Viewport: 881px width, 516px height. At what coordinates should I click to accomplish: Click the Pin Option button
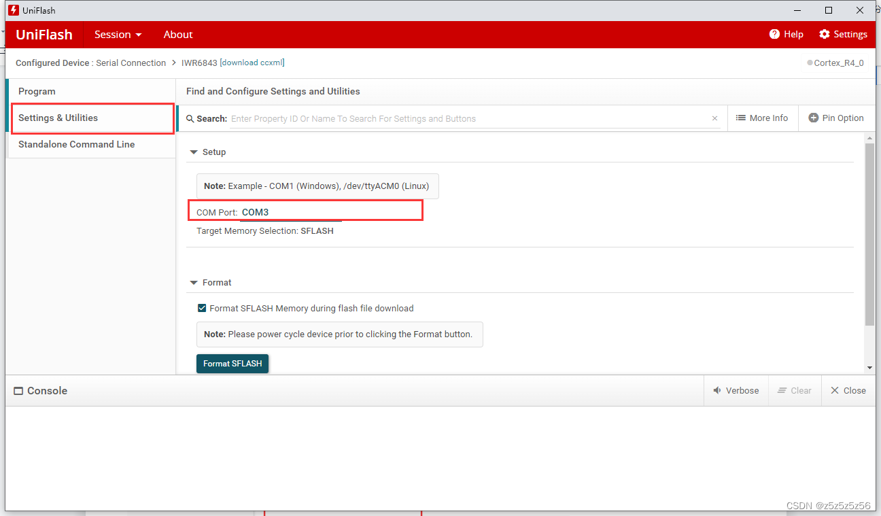[836, 118]
